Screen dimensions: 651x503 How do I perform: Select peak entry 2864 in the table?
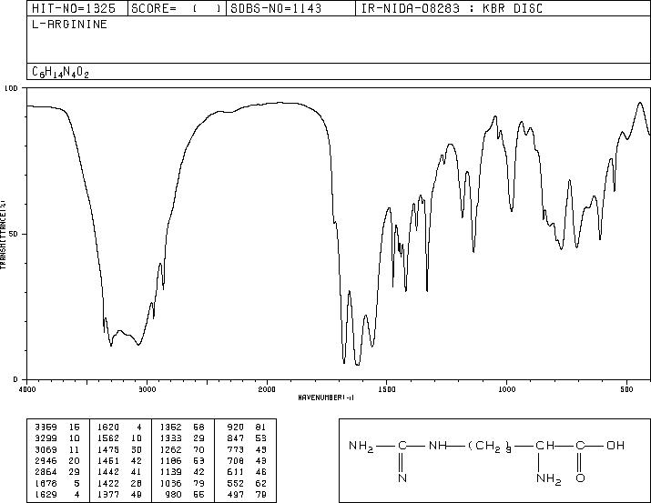[57, 472]
